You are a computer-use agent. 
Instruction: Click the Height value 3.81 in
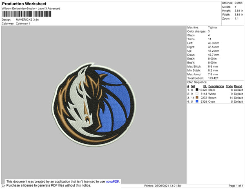tap(239, 11)
